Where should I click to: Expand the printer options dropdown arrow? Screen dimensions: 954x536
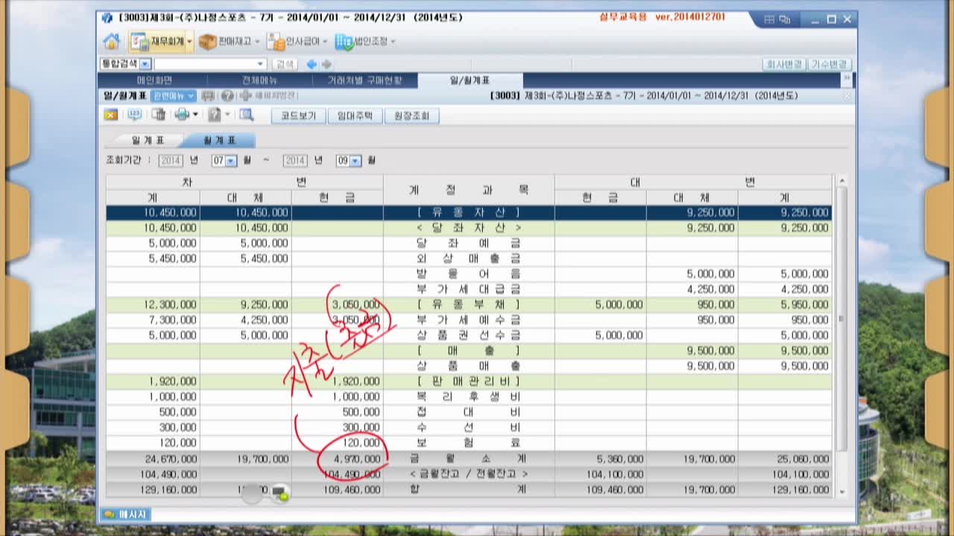(x=195, y=115)
